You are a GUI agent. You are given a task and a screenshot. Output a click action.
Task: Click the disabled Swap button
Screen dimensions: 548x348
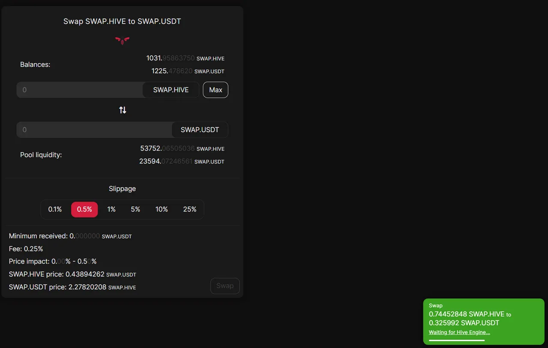pos(225,286)
